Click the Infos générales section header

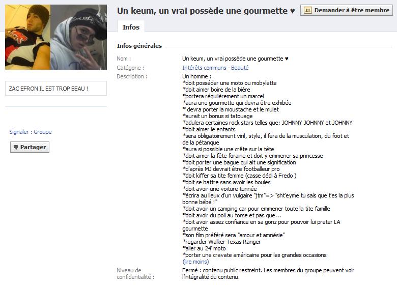pos(139,46)
